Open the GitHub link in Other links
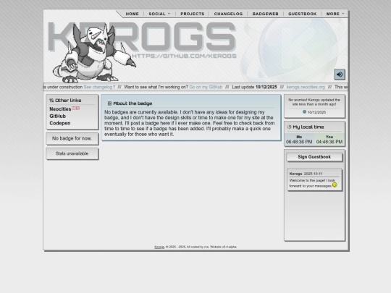391x293 pixels. click(58, 116)
